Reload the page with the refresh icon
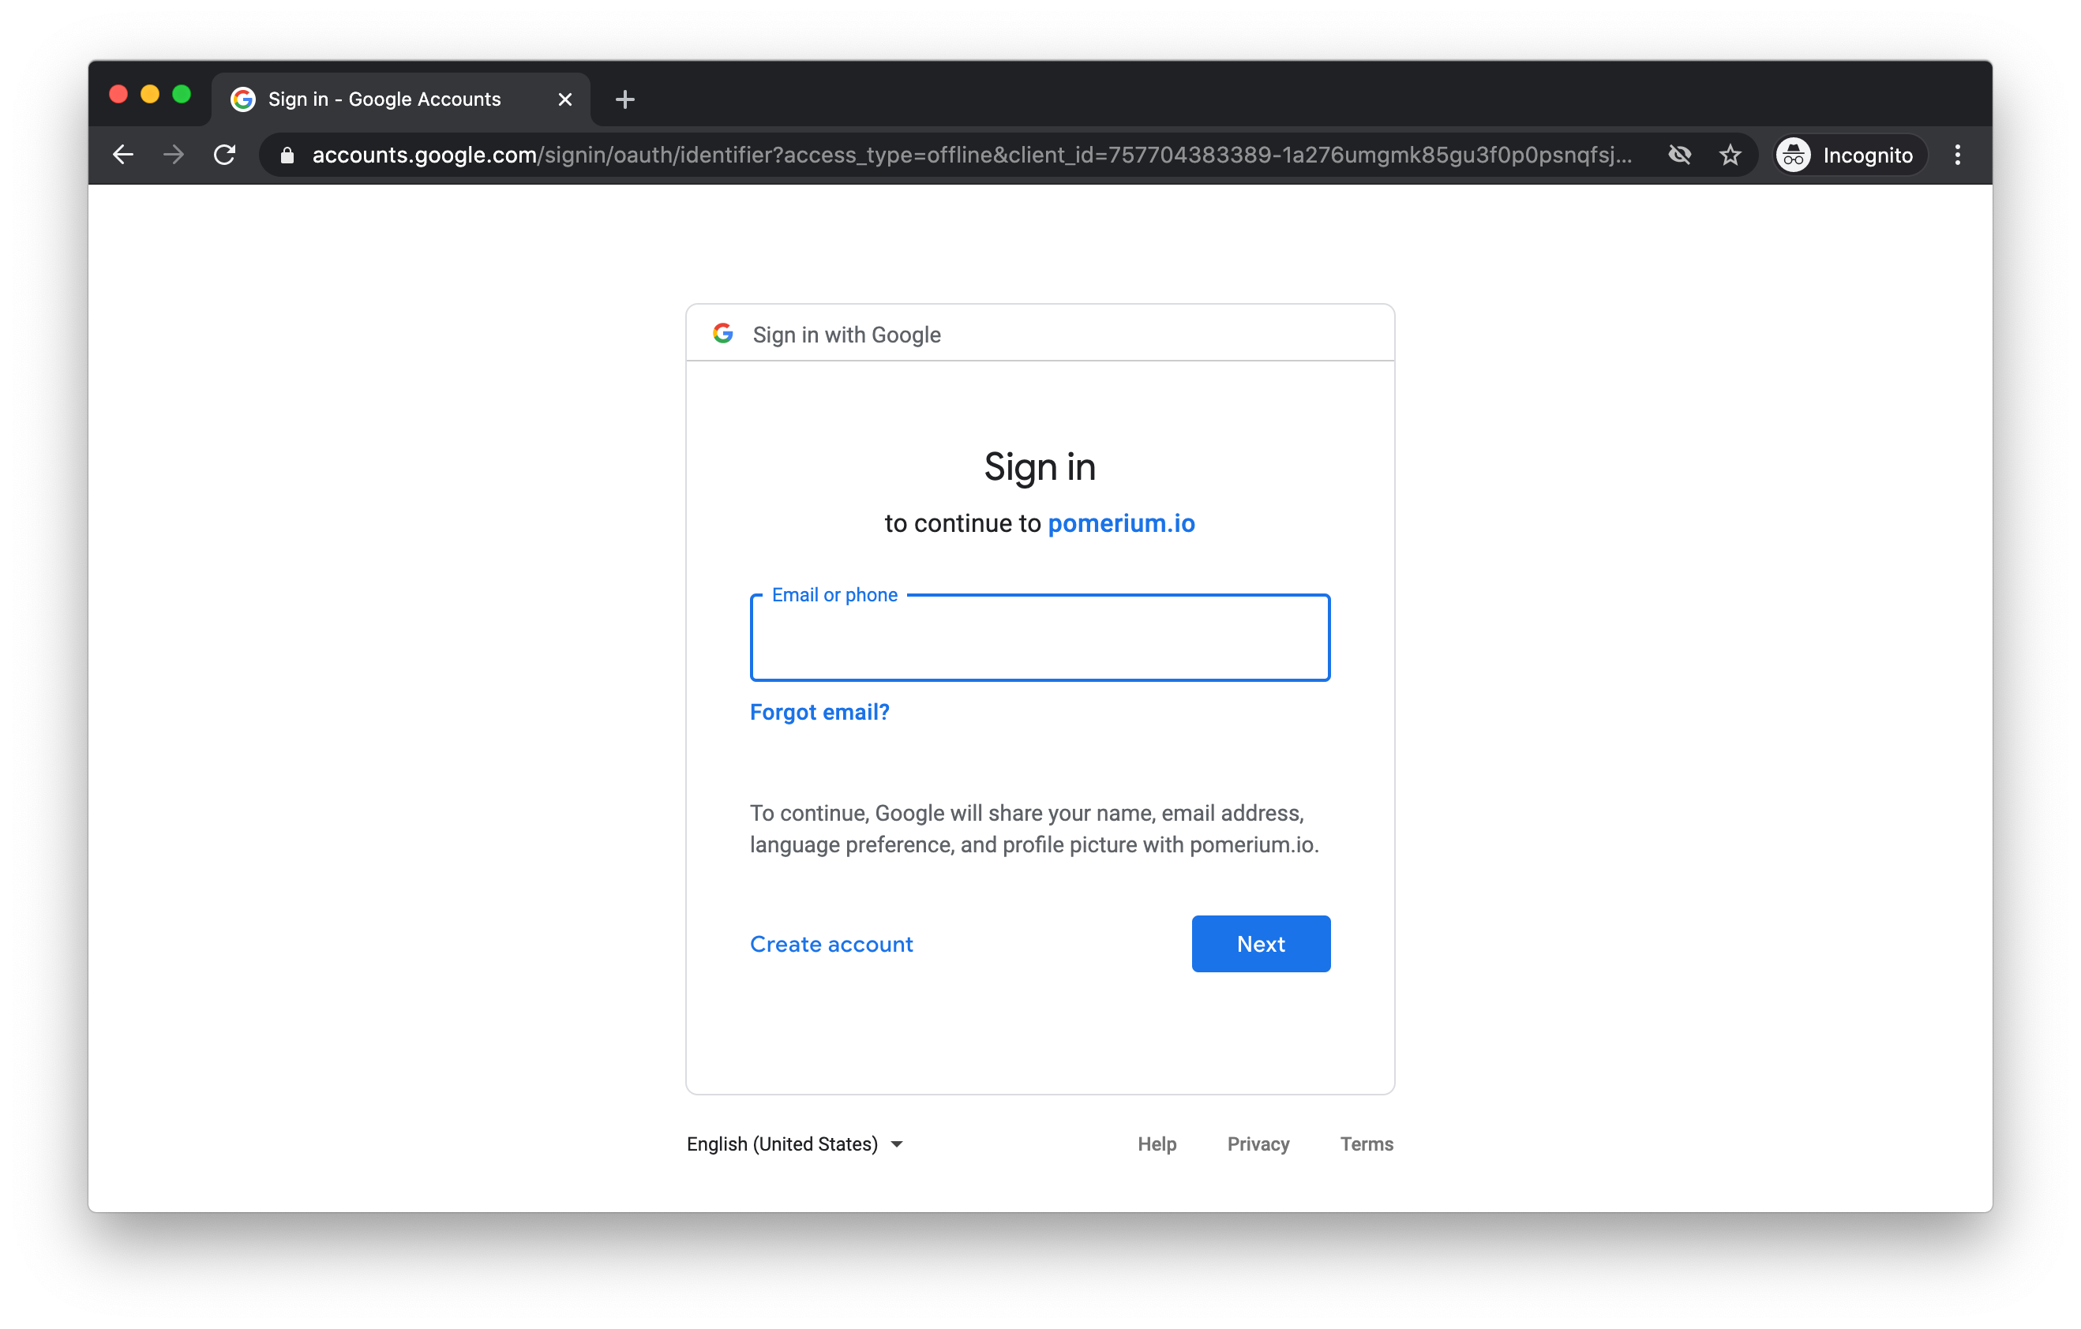 pyautogui.click(x=225, y=155)
